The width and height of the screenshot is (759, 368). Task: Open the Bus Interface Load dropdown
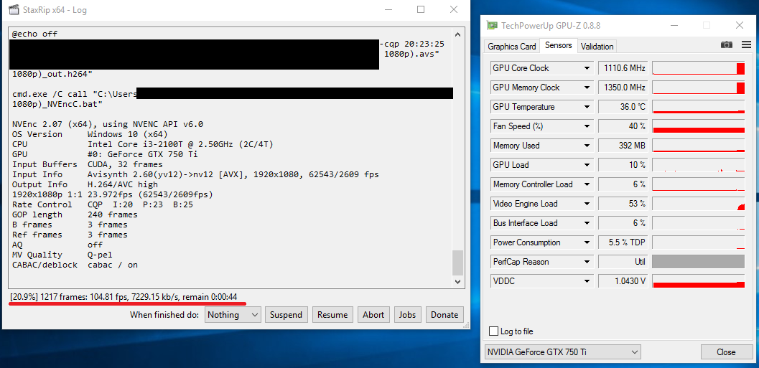[587, 223]
